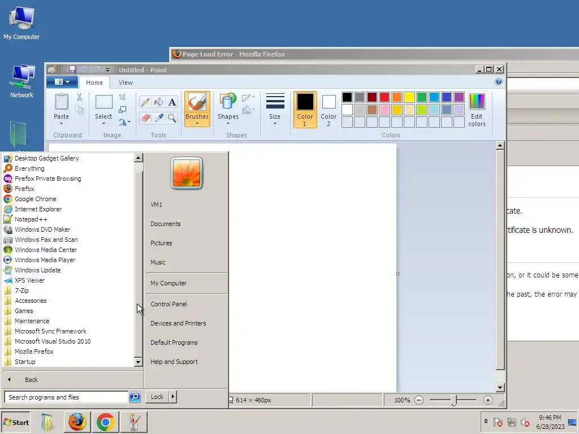The height and width of the screenshot is (434, 579).
Task: Click zoom out minus button in Paint
Action: [x=419, y=400]
